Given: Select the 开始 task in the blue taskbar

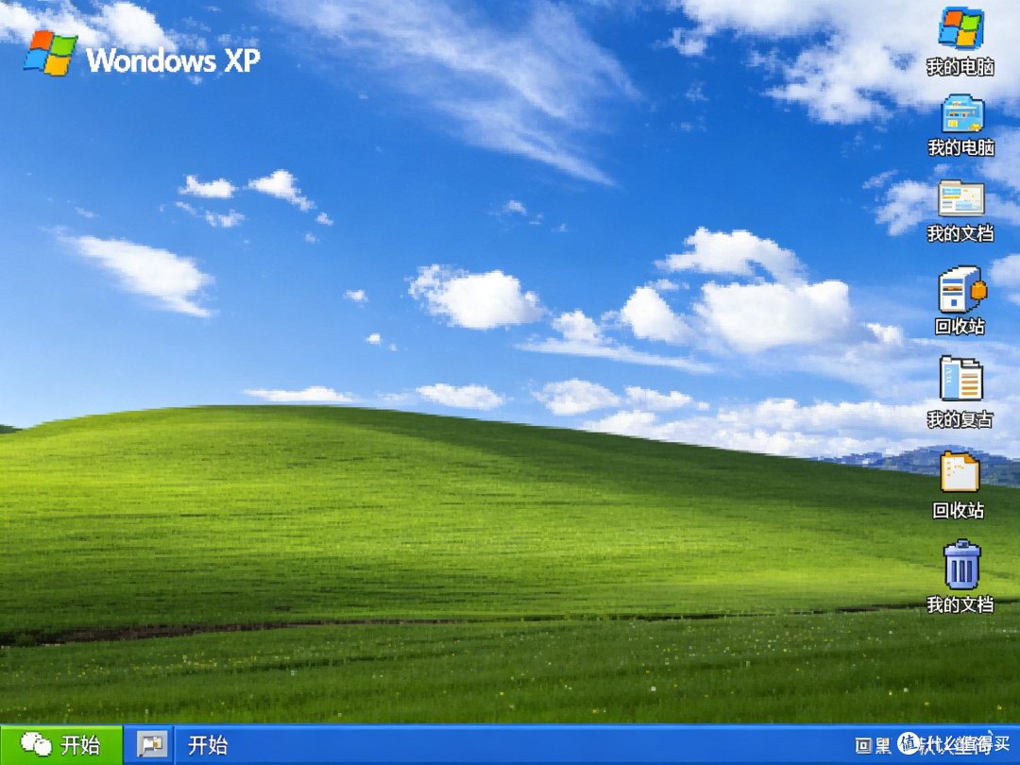Looking at the screenshot, I should (208, 745).
